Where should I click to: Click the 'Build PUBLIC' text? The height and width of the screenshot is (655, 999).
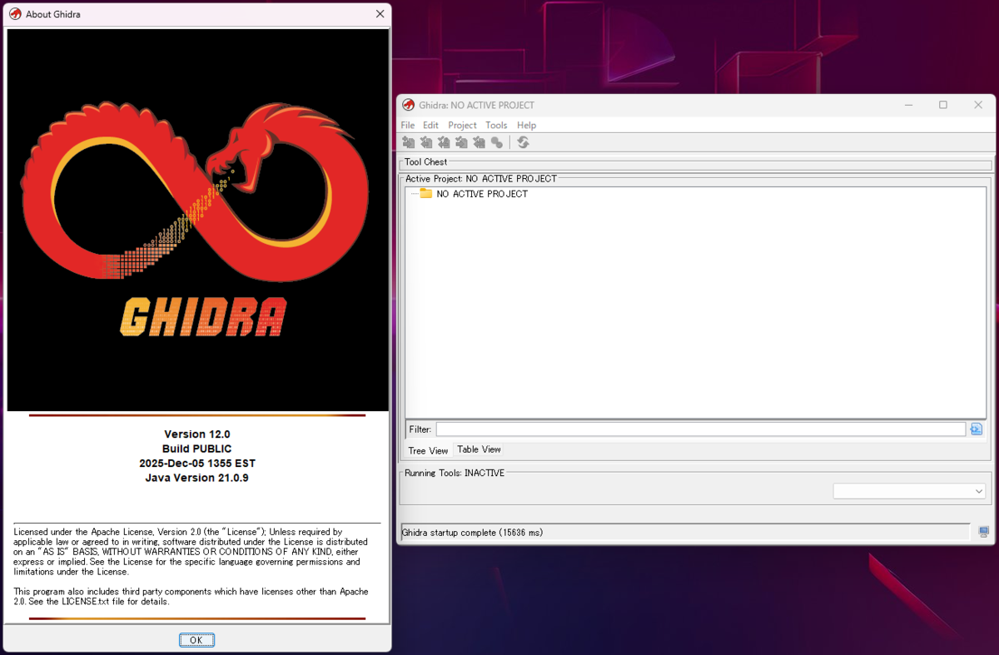coord(197,449)
